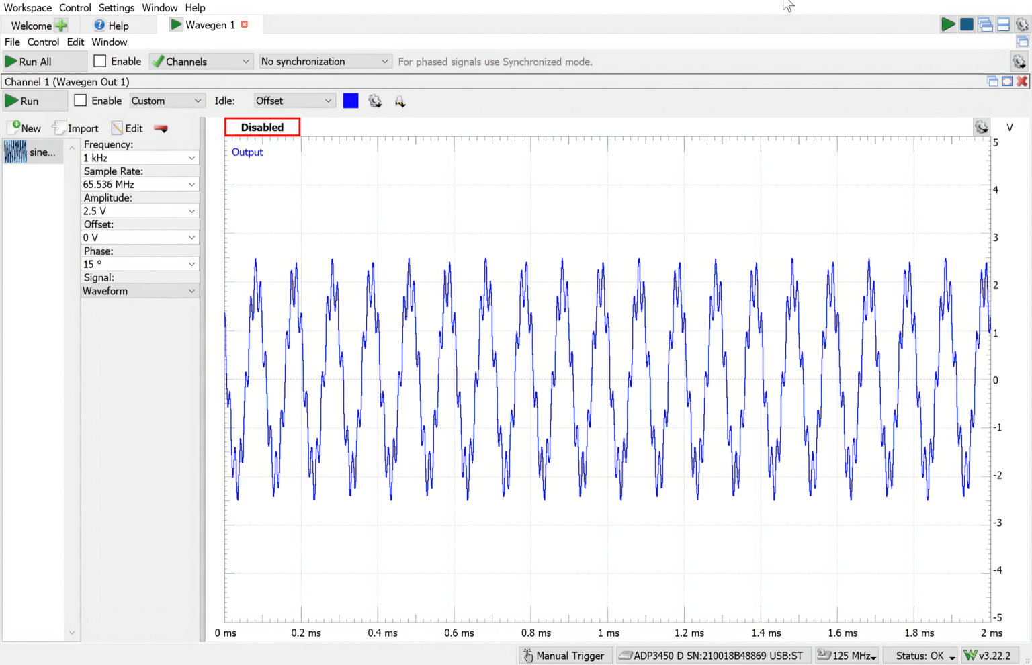The height and width of the screenshot is (665, 1032).
Task: Open the Frequency dropdown showing 1 kHz
Action: 140,157
